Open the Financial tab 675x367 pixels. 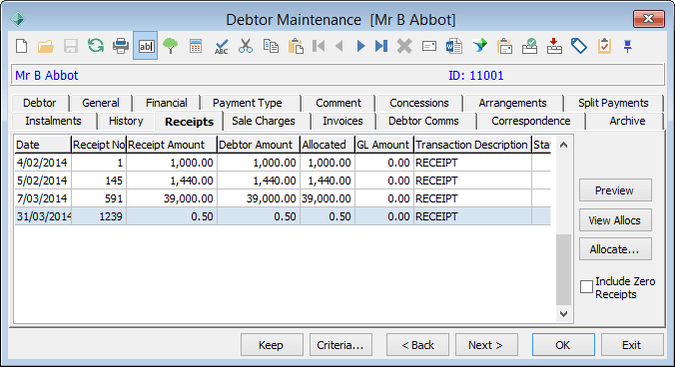tap(166, 103)
